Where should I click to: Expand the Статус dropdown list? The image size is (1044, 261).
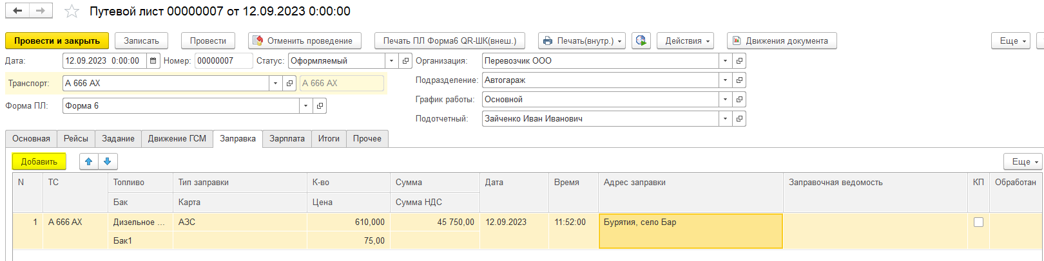click(x=391, y=61)
